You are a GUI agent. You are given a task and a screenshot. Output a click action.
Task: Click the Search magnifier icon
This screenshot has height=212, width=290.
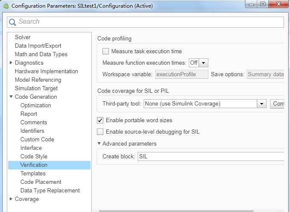click(x=12, y=22)
